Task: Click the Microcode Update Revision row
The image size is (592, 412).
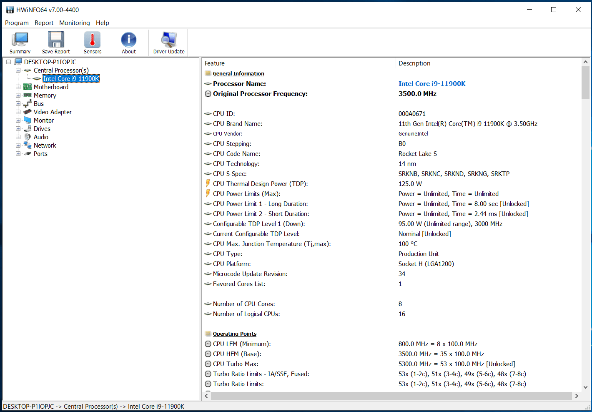Action: (x=391, y=274)
